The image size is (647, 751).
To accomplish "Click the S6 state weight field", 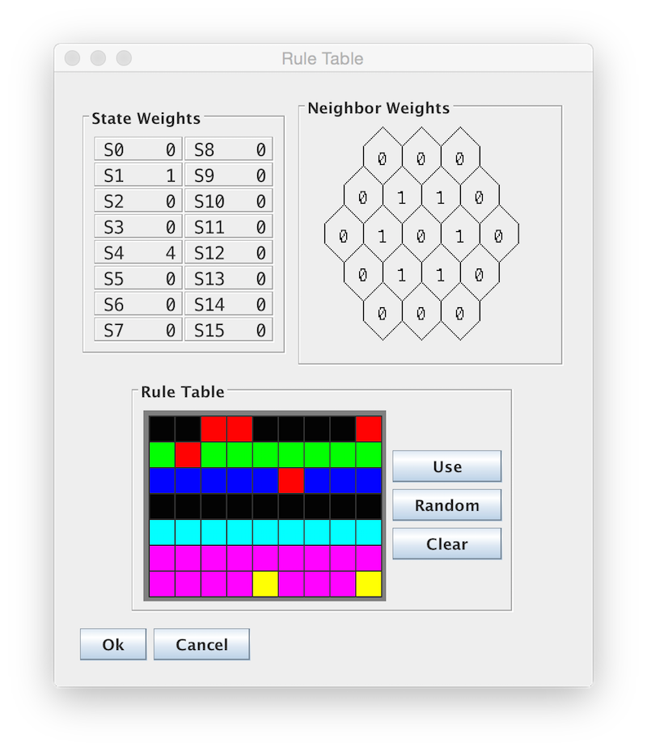I will (138, 304).
